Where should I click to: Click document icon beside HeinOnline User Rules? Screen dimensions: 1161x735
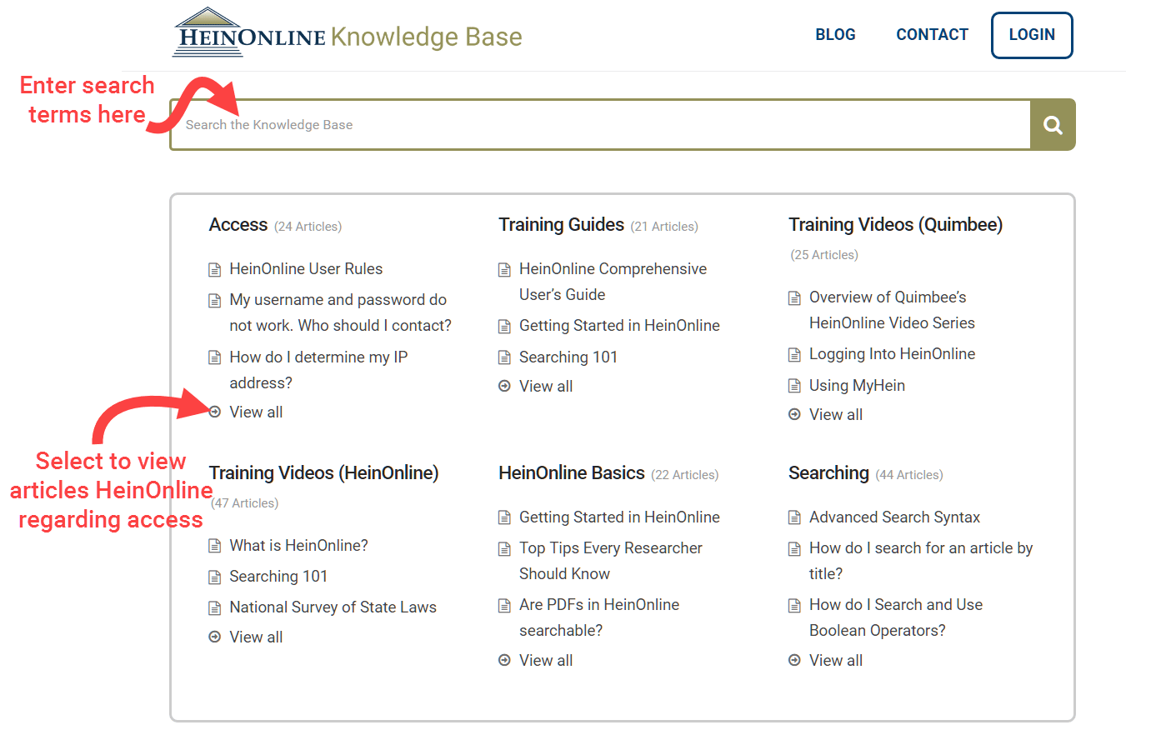point(214,270)
